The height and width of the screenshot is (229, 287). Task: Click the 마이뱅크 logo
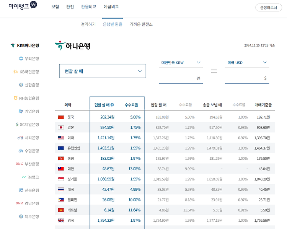[23, 5]
